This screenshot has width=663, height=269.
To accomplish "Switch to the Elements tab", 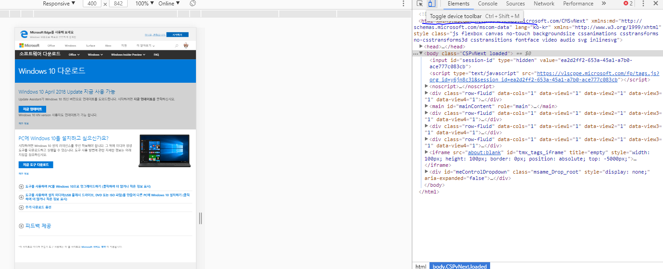I will click(x=458, y=4).
